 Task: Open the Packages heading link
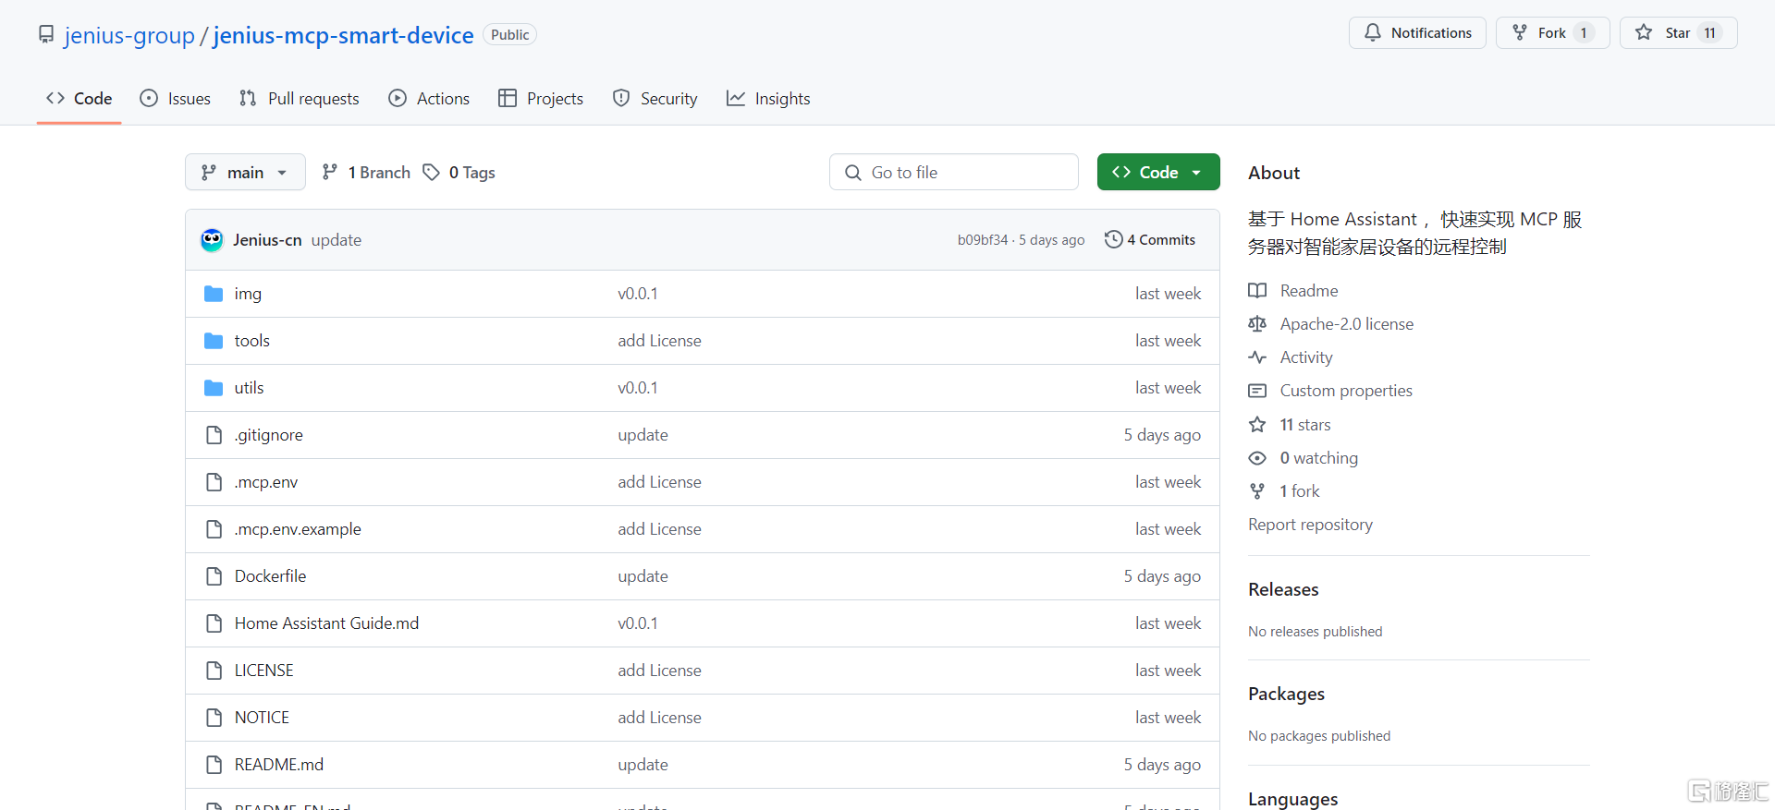click(1286, 694)
